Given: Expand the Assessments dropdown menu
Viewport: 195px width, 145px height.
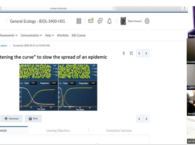Looking at the screenshot, I should (9, 35).
